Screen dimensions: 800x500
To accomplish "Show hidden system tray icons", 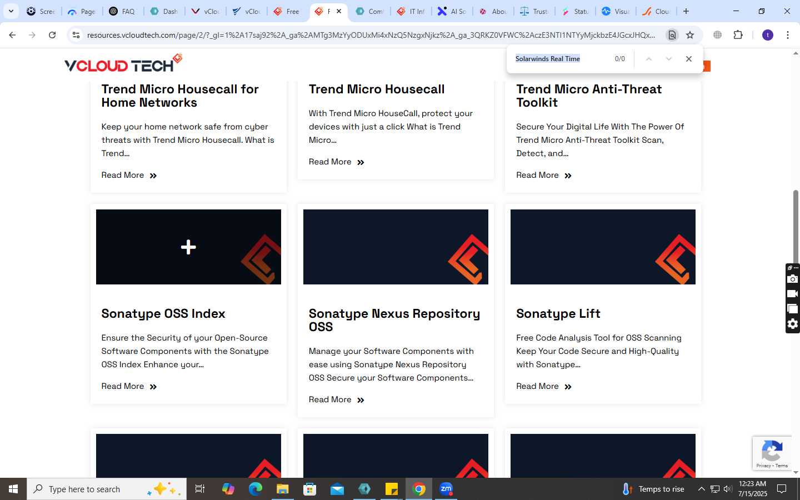I will click(701, 489).
